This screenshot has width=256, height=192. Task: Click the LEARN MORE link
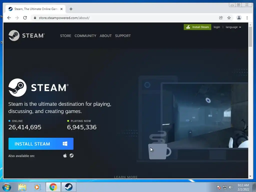(x=126, y=177)
